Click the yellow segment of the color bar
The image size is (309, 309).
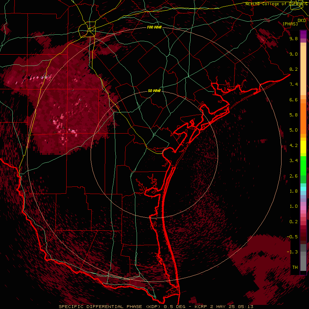(303, 147)
